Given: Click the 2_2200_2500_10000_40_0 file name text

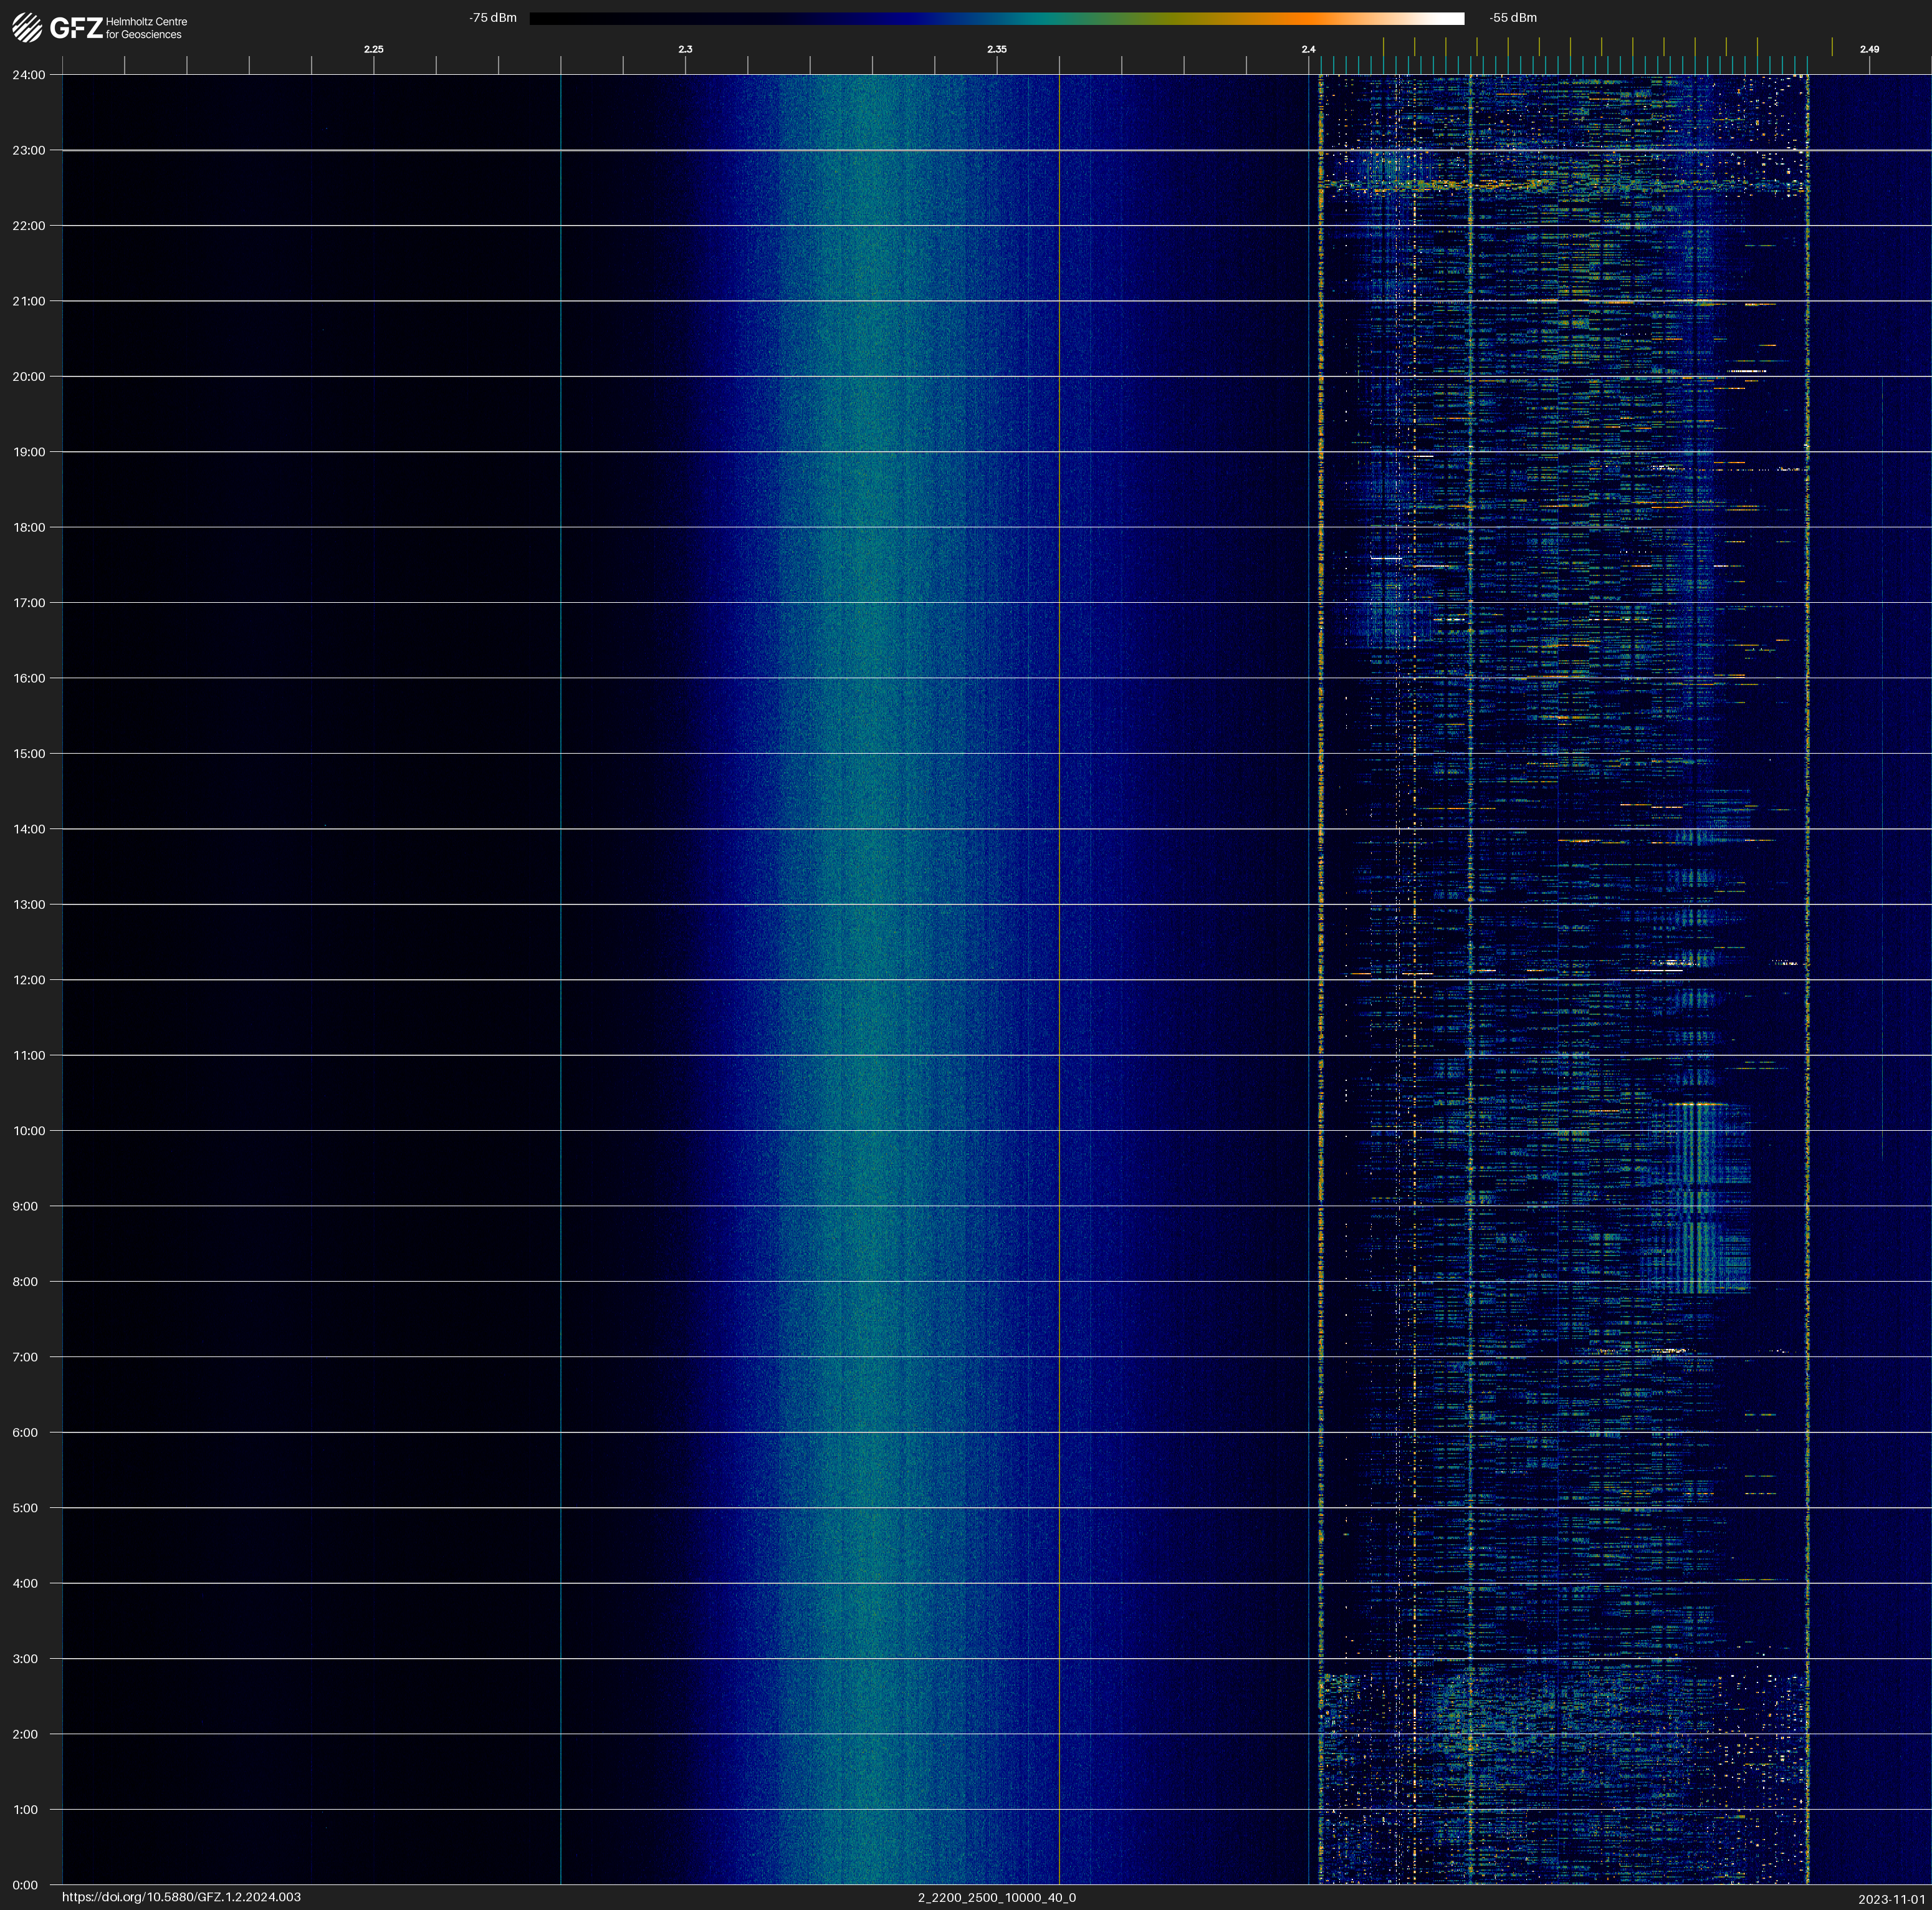Looking at the screenshot, I should 996,1897.
